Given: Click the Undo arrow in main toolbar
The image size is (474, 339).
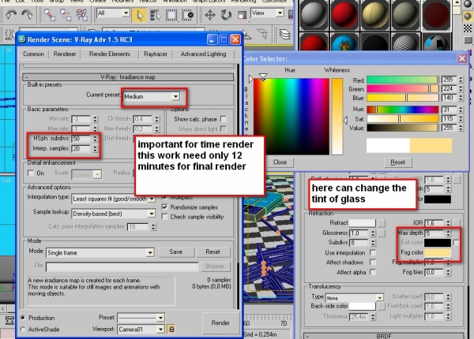Looking at the screenshot, I should tap(11, 14).
